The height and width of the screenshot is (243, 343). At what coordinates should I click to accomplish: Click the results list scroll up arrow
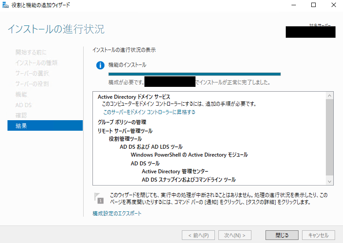[x=330, y=96]
